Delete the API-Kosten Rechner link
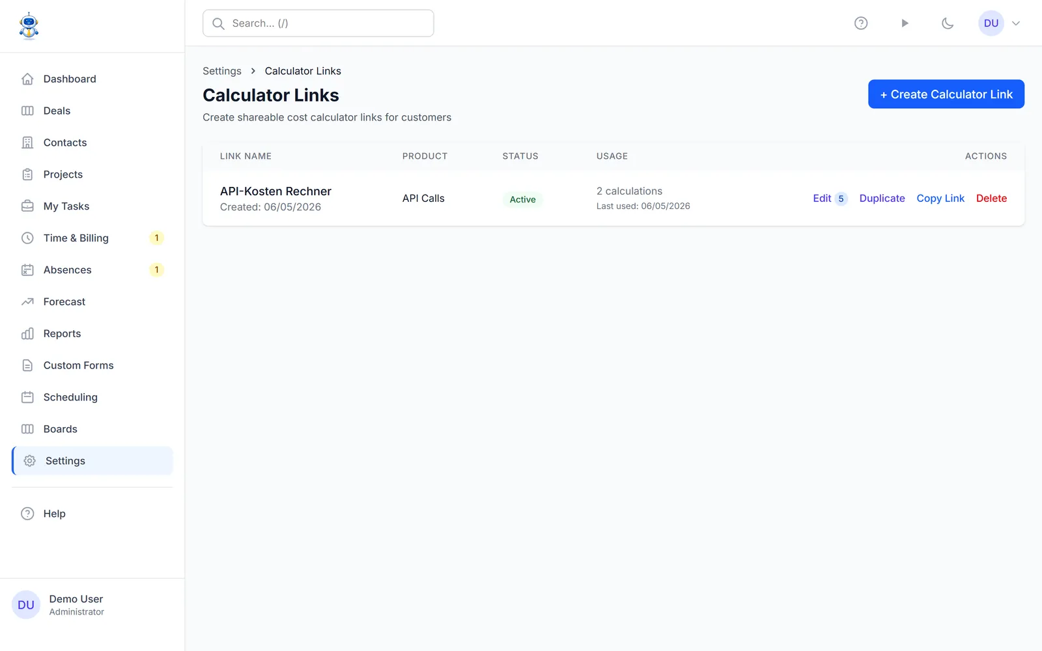This screenshot has height=651, width=1042. pos(991,199)
